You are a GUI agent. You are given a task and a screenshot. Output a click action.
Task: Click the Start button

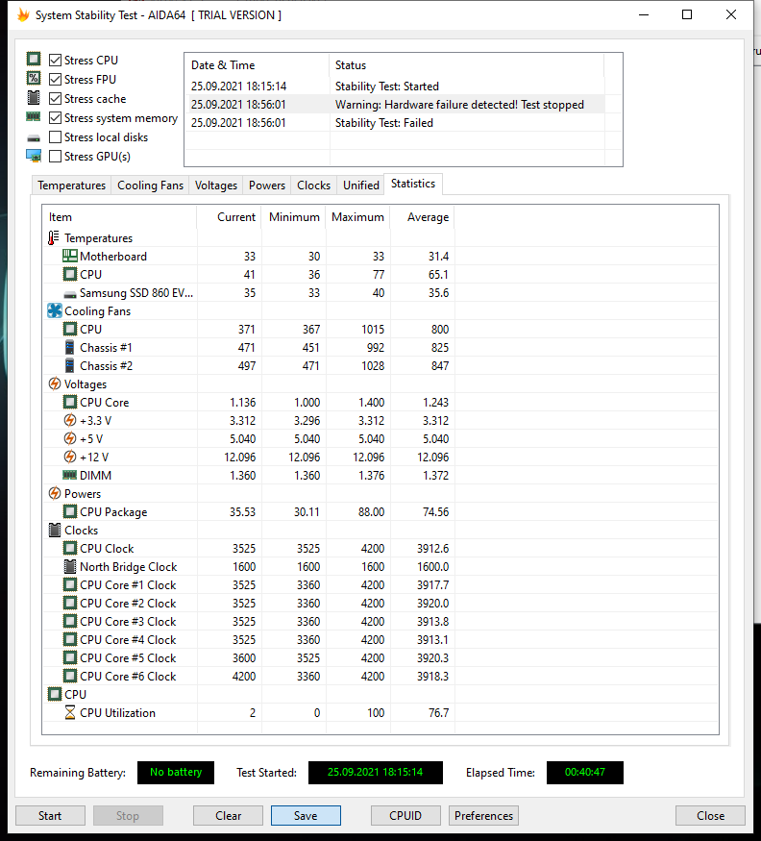tap(50, 815)
